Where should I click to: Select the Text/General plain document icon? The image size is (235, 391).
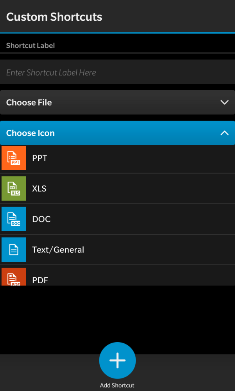point(14,249)
